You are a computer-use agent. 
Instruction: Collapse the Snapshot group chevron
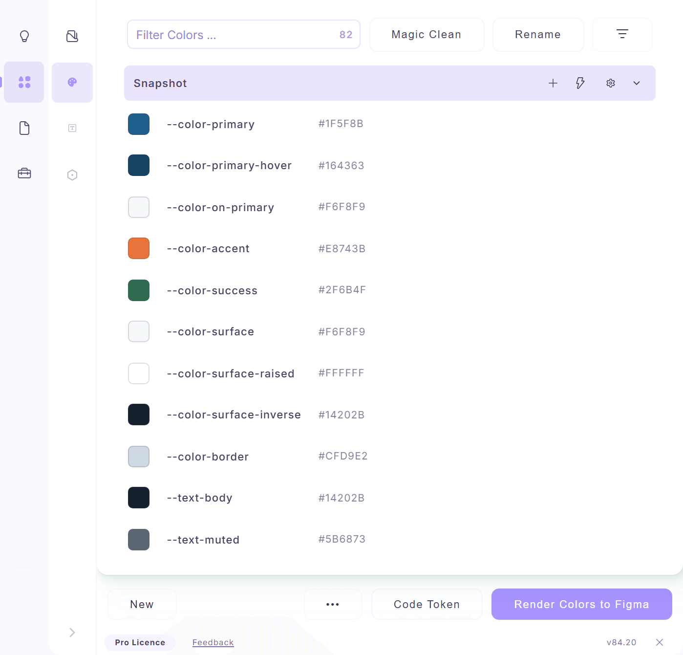point(637,83)
